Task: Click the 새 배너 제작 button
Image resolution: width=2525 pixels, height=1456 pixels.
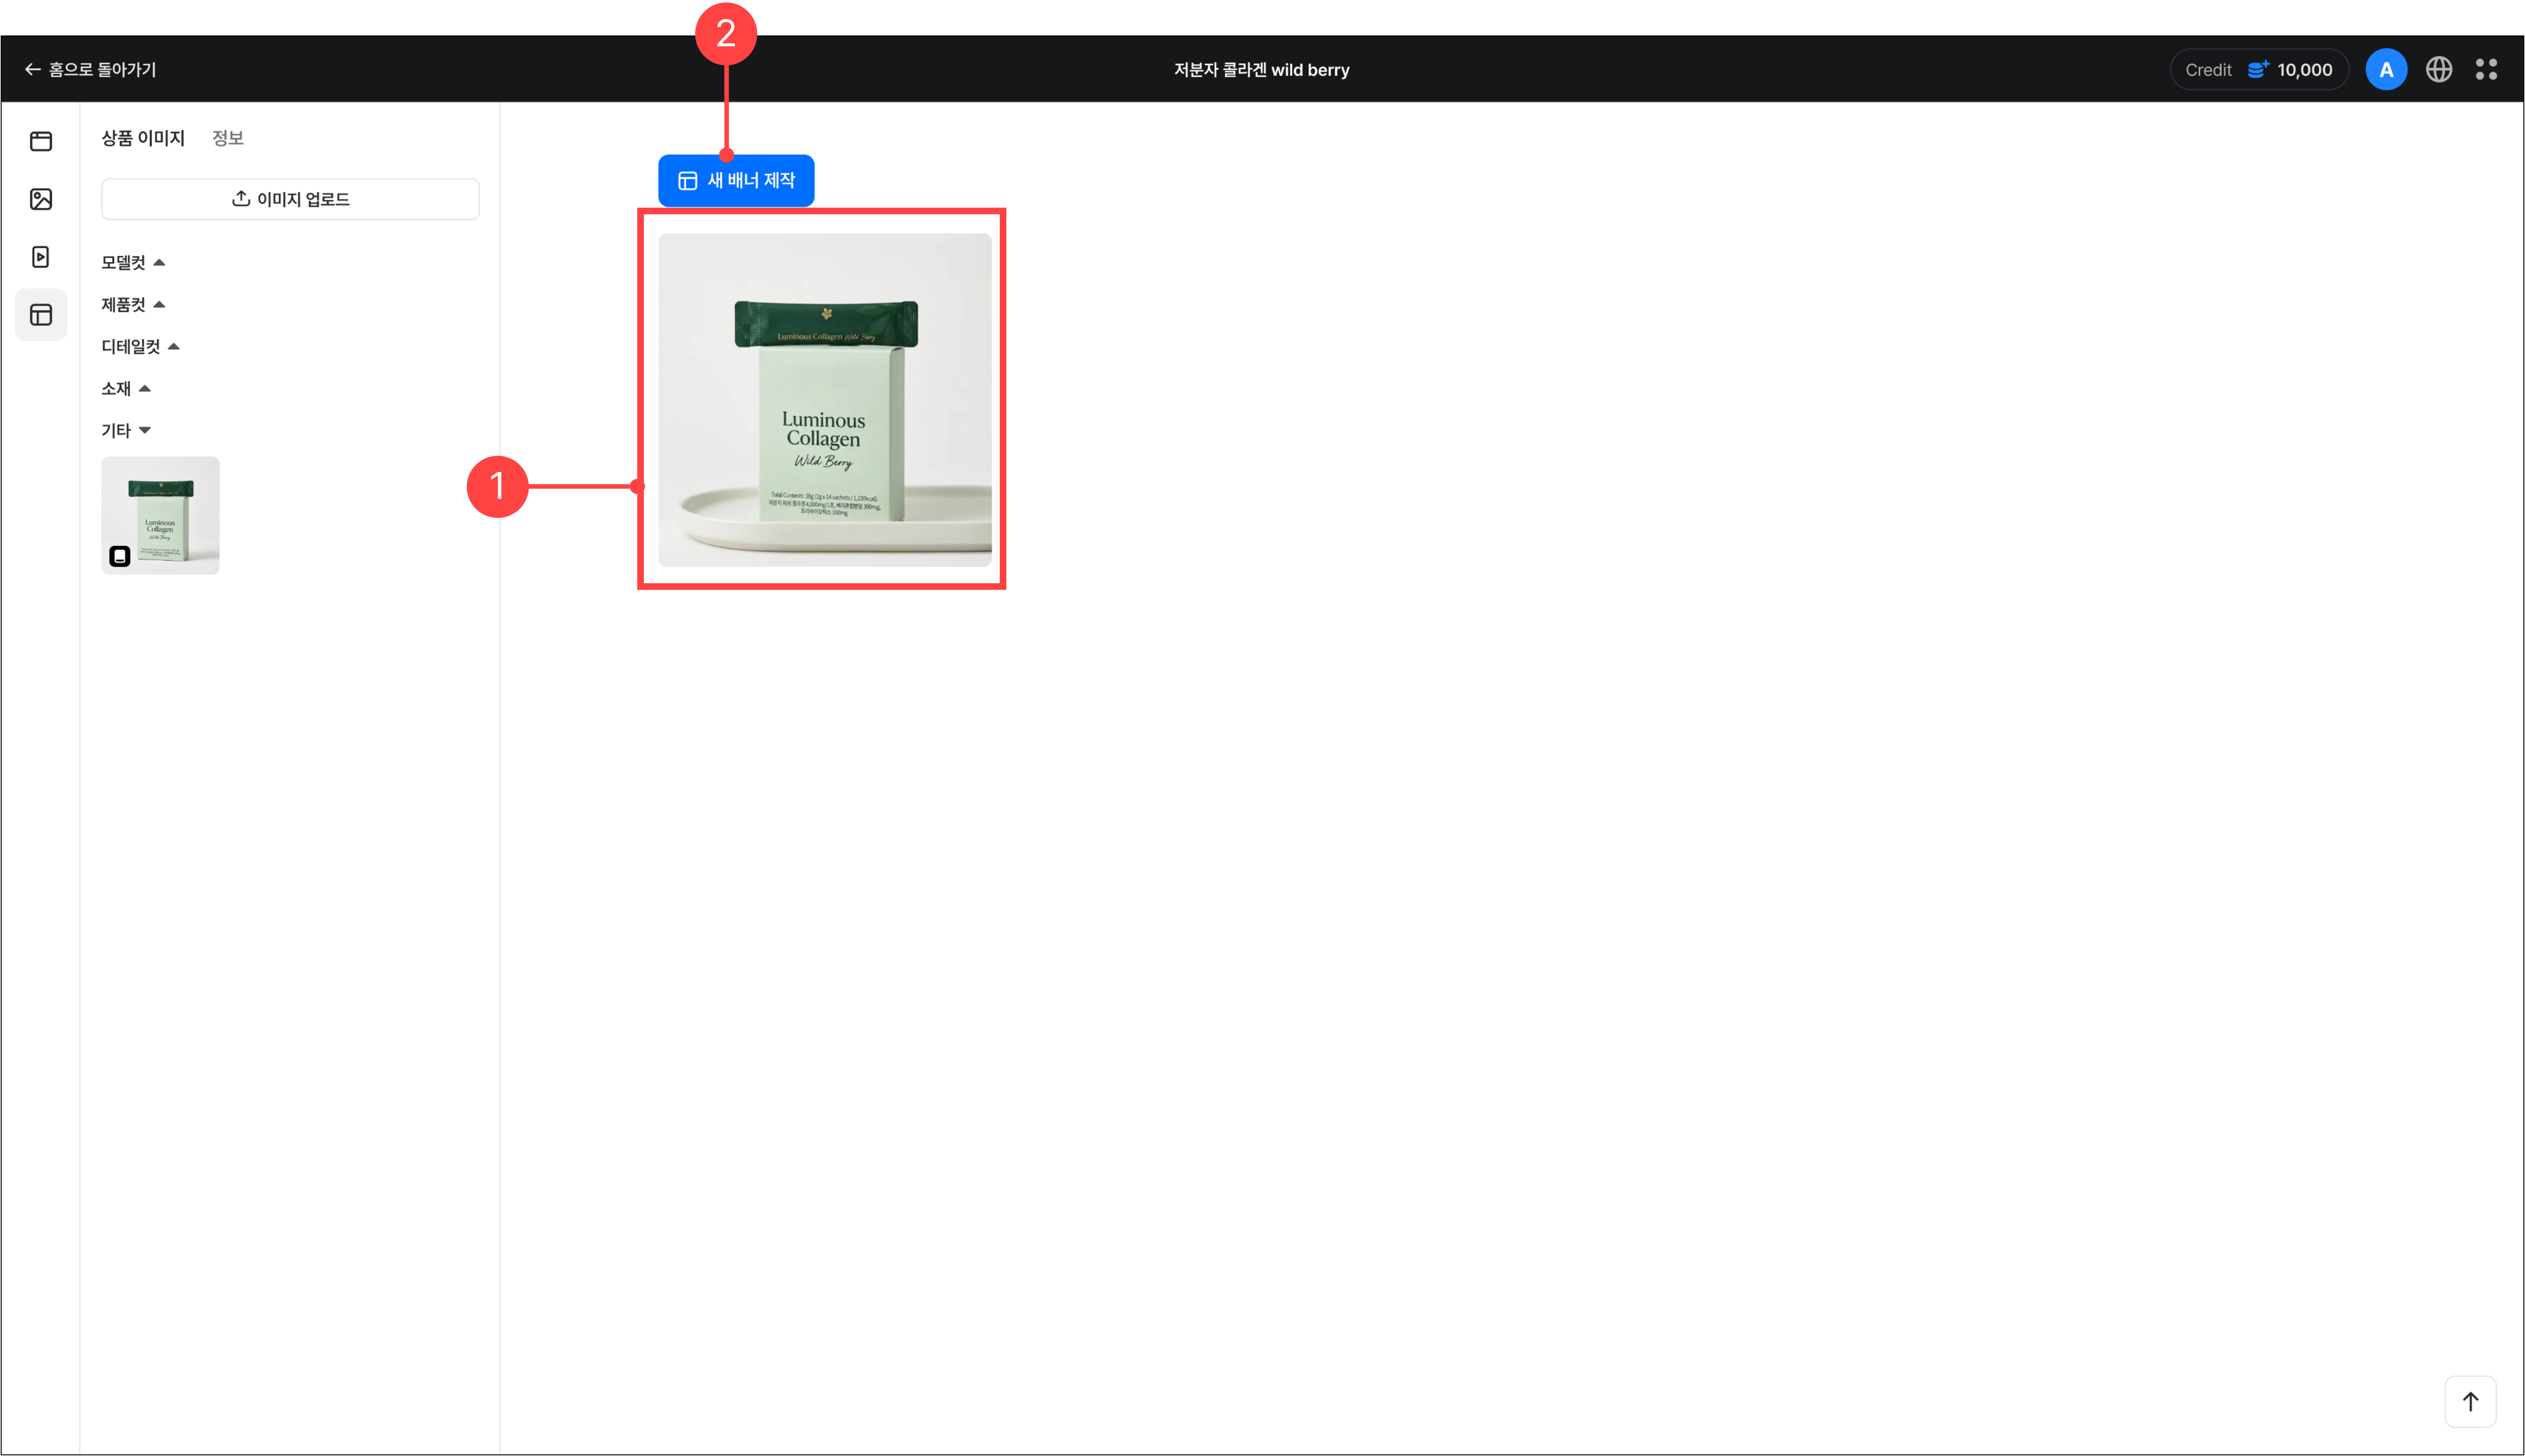Action: tap(736, 181)
